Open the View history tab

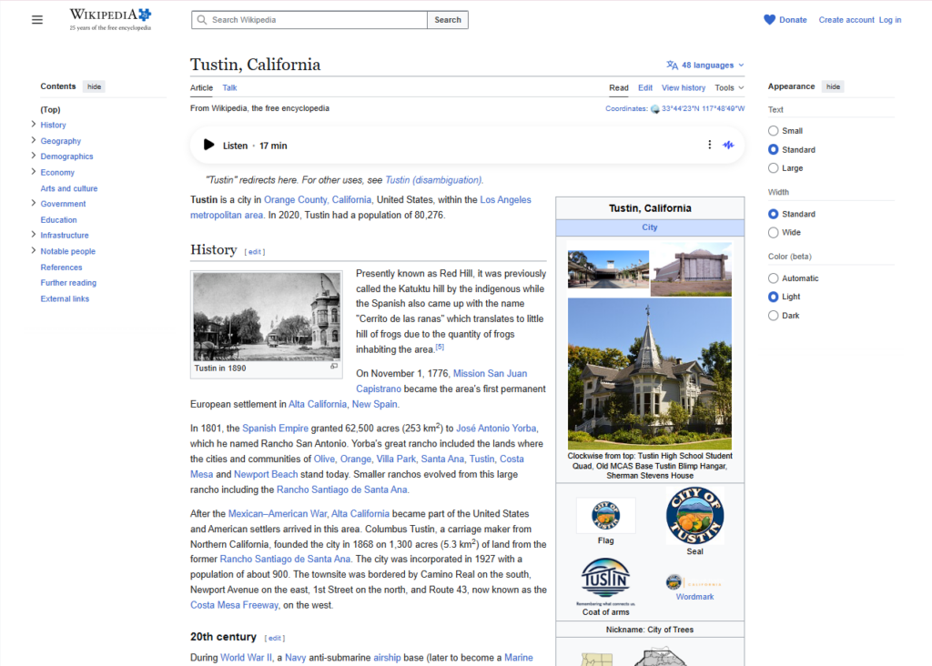point(684,88)
